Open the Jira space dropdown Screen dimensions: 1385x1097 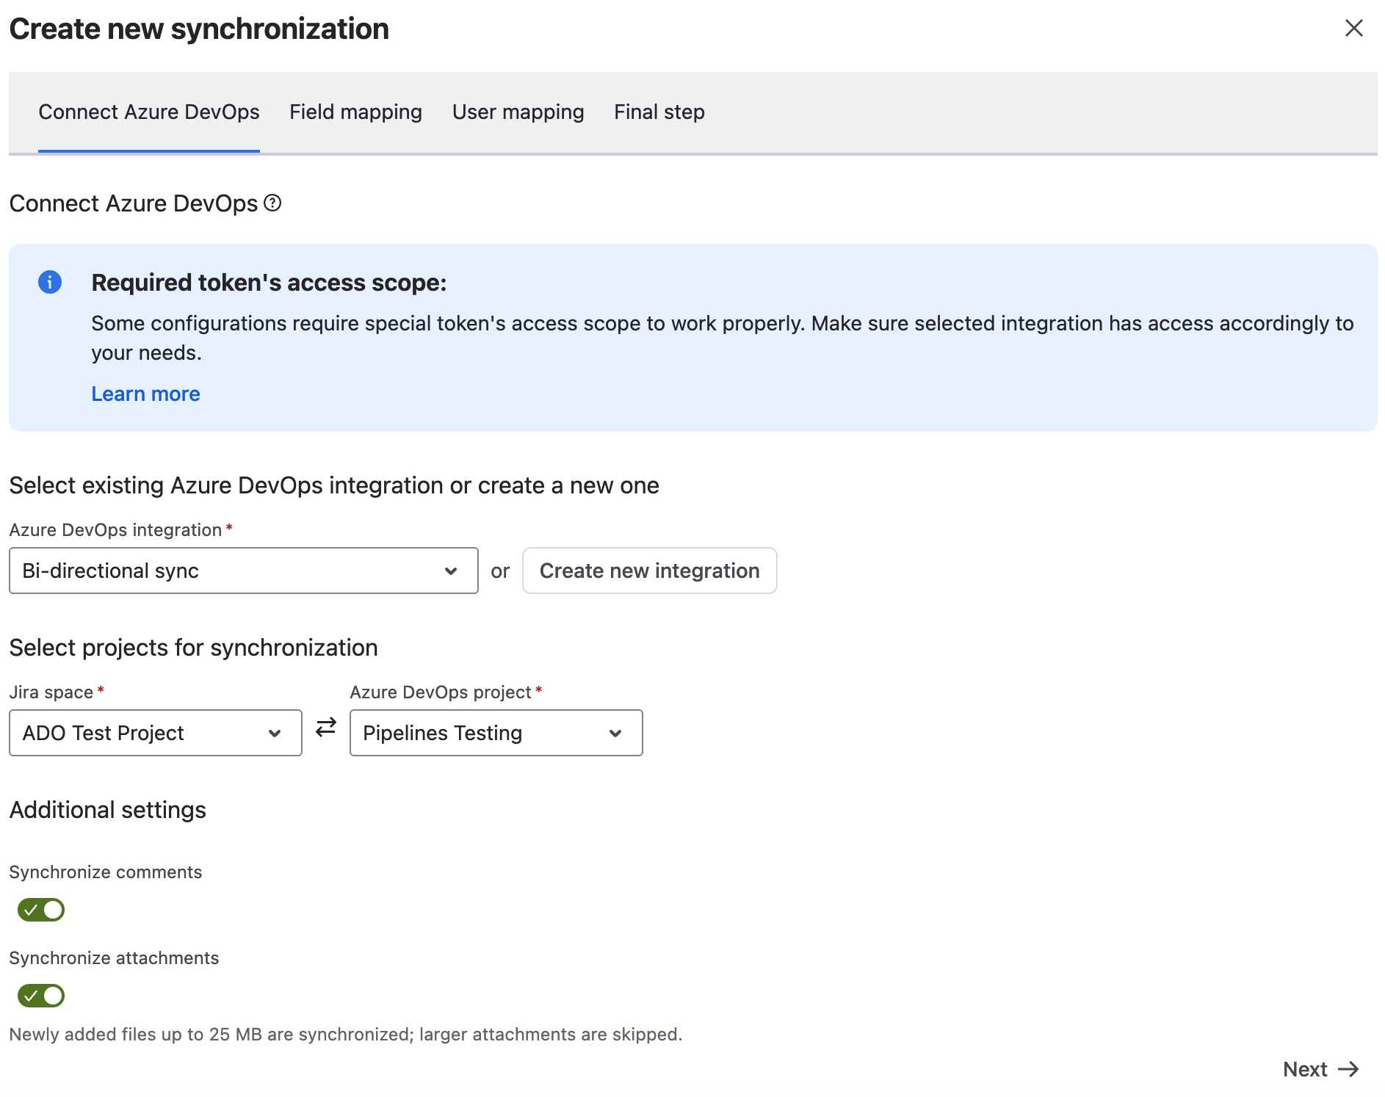[156, 733]
